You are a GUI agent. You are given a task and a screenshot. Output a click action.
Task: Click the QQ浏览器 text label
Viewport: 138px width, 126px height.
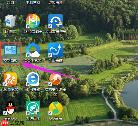33,61
